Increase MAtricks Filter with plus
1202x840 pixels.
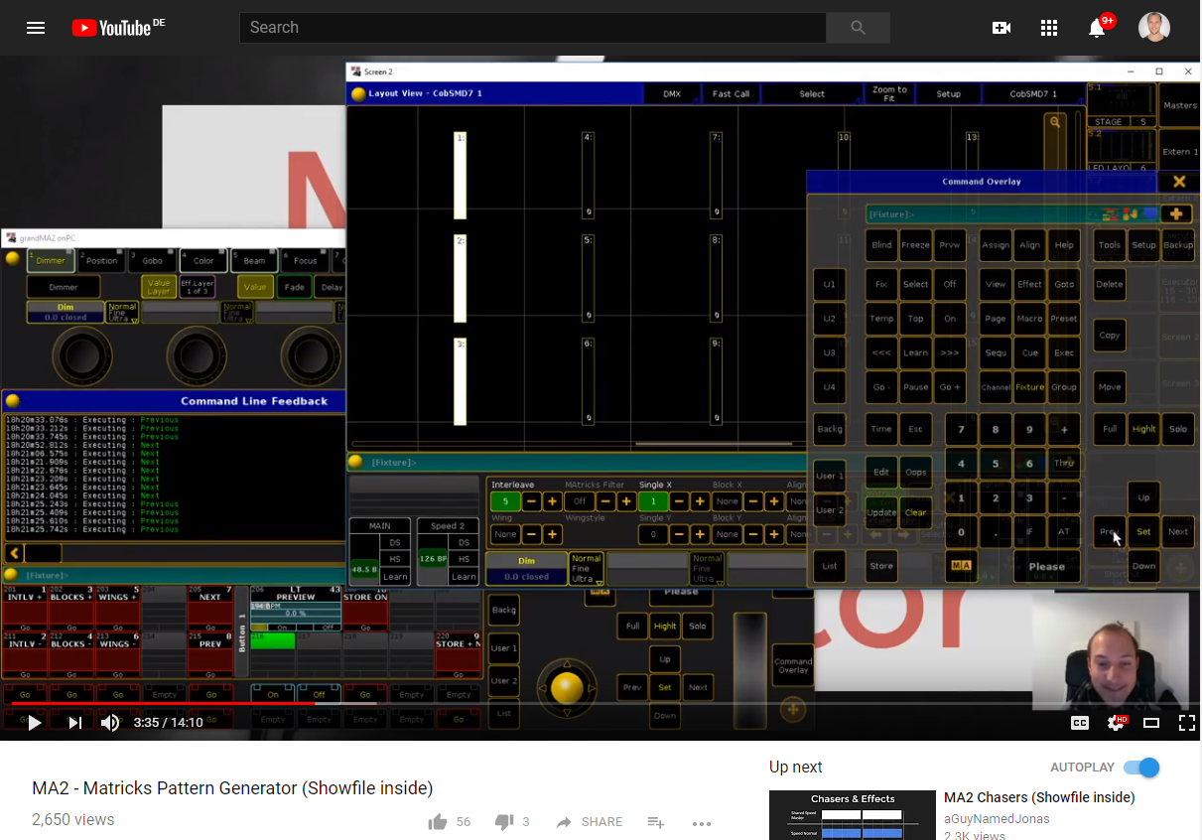click(x=626, y=501)
